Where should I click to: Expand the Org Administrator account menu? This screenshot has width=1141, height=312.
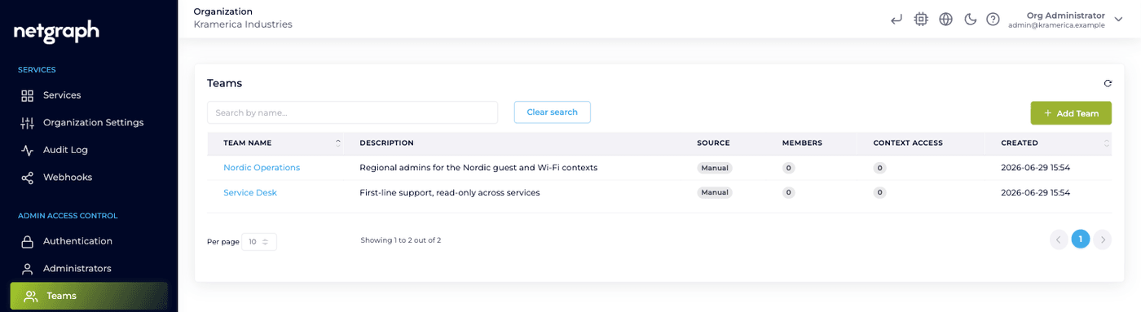point(1119,20)
